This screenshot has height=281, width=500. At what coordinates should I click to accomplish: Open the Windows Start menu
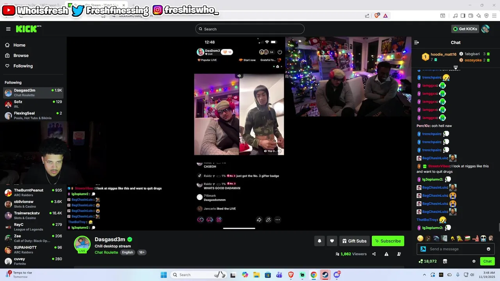click(164, 275)
